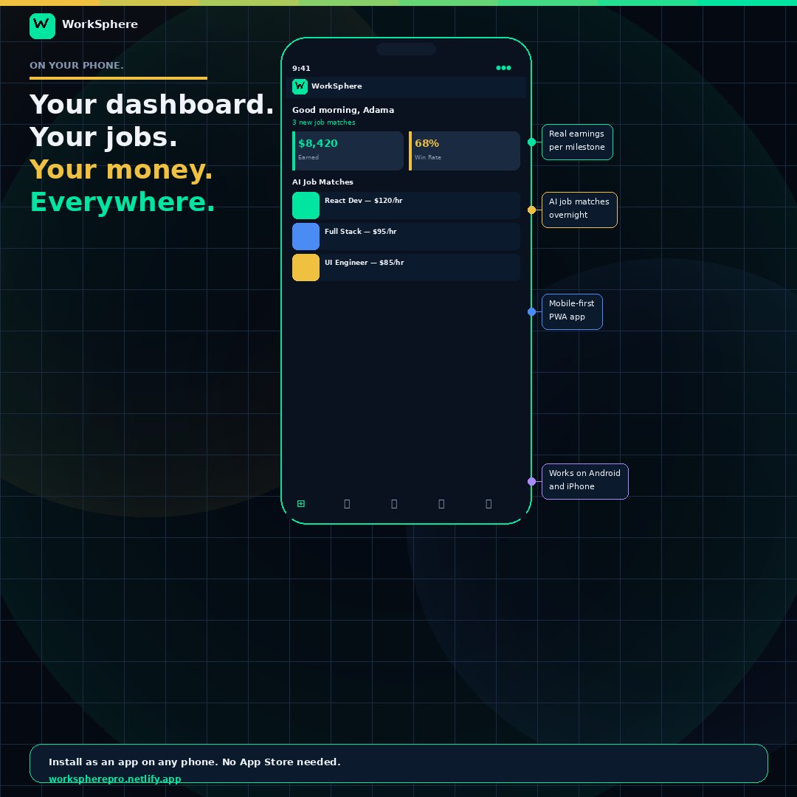The image size is (797, 797).
Task: Click the 'Works on Android and iPhone' callout
Action: point(584,481)
